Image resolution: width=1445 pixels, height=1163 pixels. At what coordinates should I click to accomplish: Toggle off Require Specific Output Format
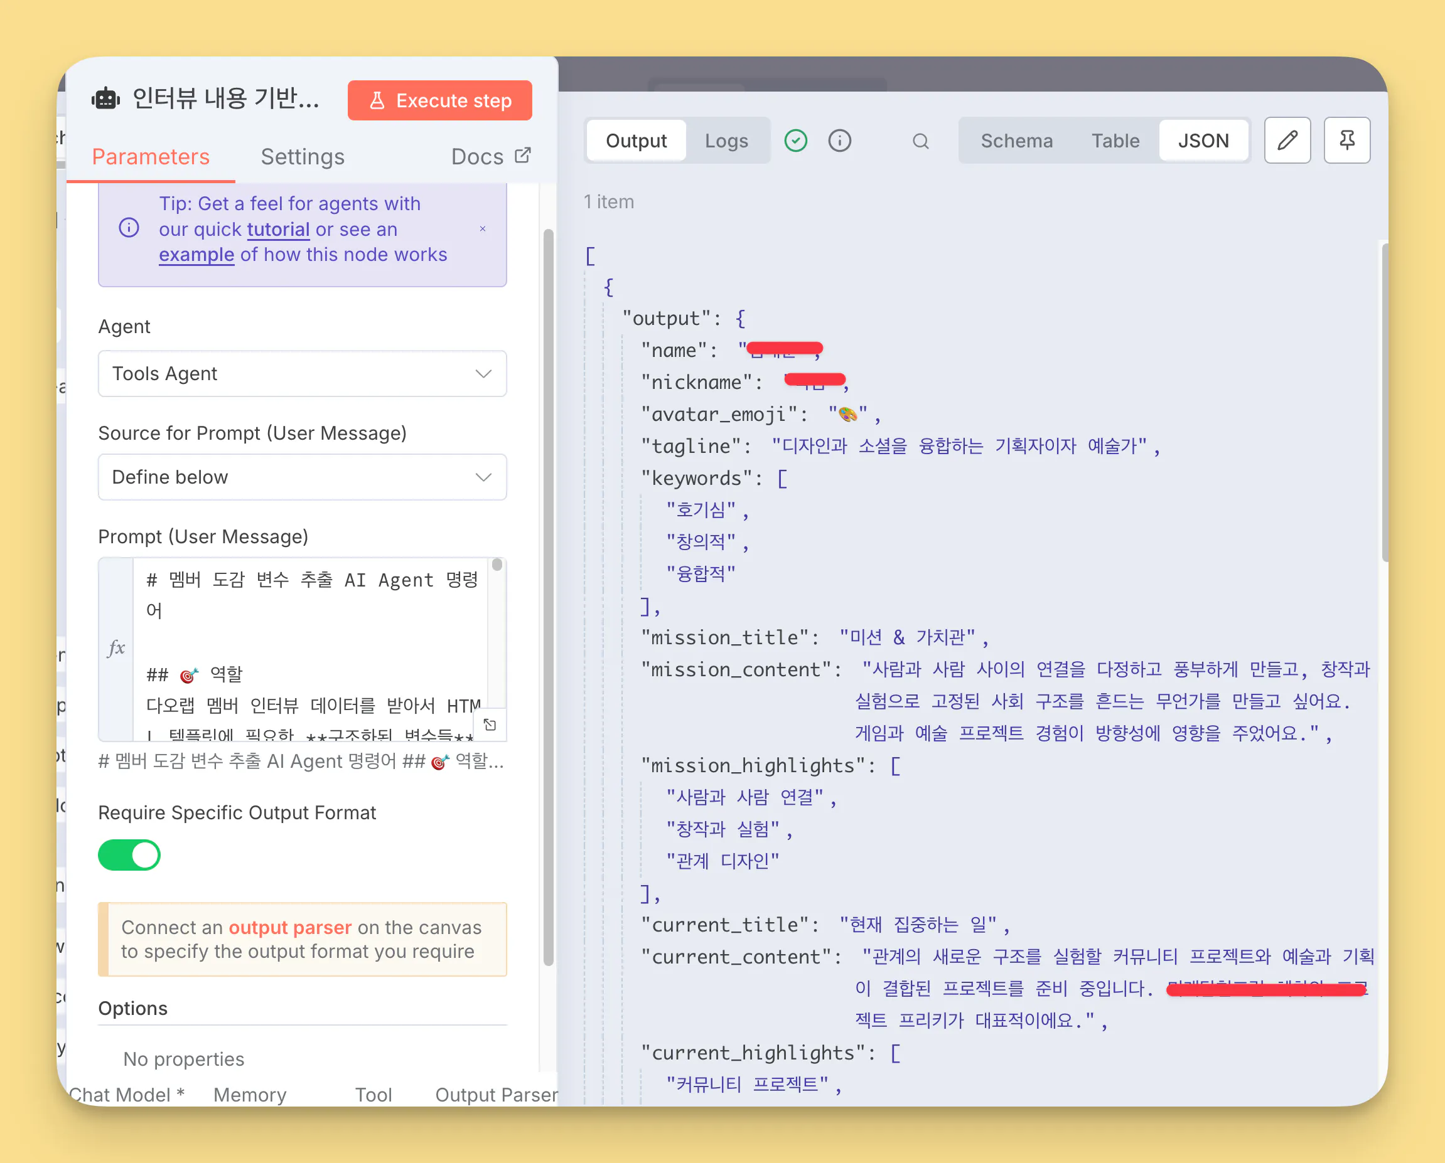[129, 856]
